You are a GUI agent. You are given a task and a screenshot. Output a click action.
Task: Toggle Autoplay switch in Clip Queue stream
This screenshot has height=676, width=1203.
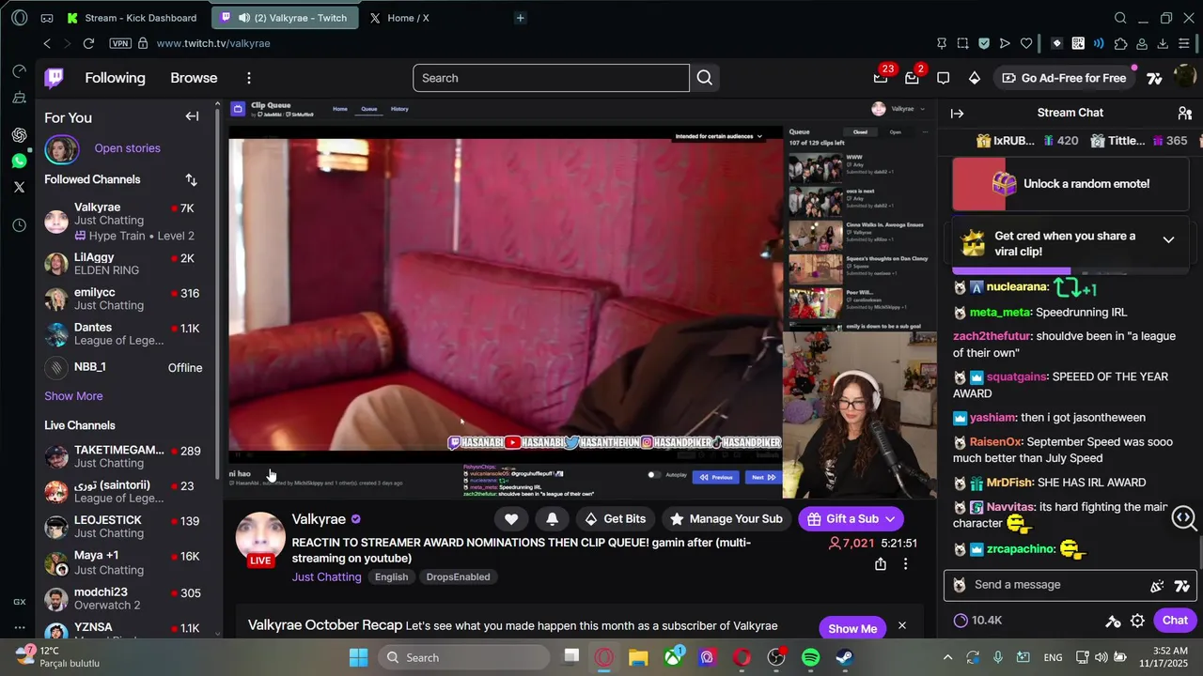click(x=654, y=476)
